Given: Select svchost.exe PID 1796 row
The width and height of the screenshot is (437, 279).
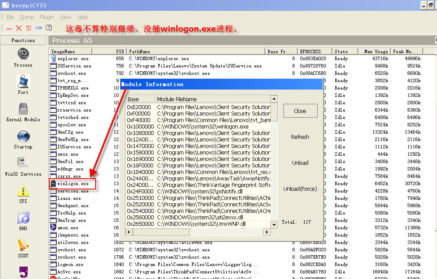Looking at the screenshot, I should [x=236, y=257].
